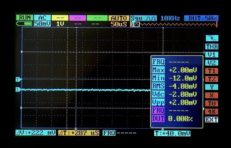Select the Squ square wave output
231x148 pixels.
click(x=144, y=18)
